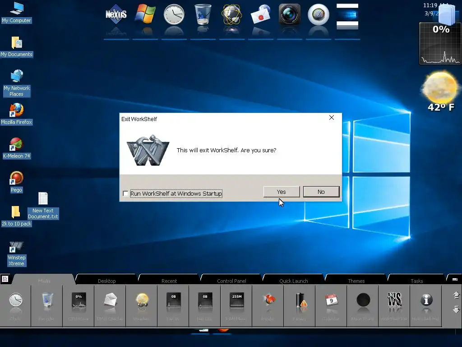The width and height of the screenshot is (462, 347).
Task: Launch Winstep Xtreme desktop shortcut
Action: (x=17, y=254)
